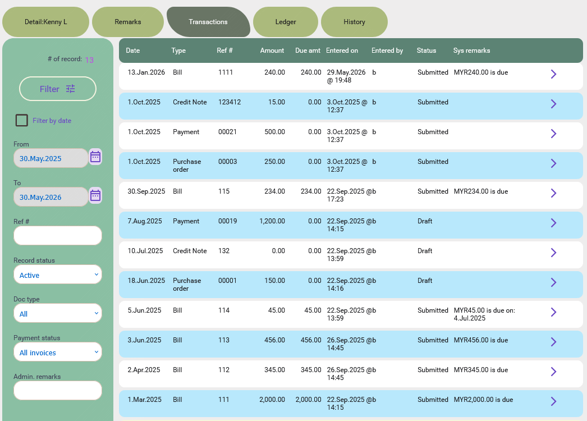Open the History tab
Viewport: 587px width, 421px height.
[x=354, y=22]
